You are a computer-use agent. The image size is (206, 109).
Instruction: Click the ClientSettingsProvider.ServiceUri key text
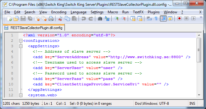(x=97, y=84)
